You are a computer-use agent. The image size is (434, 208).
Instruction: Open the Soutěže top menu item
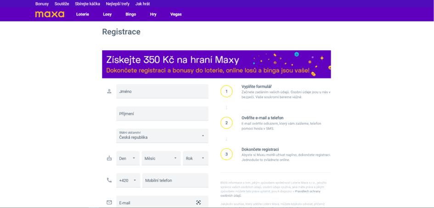pos(62,4)
